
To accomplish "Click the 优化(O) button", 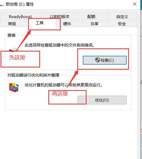I will pyautogui.click(x=102, y=100).
